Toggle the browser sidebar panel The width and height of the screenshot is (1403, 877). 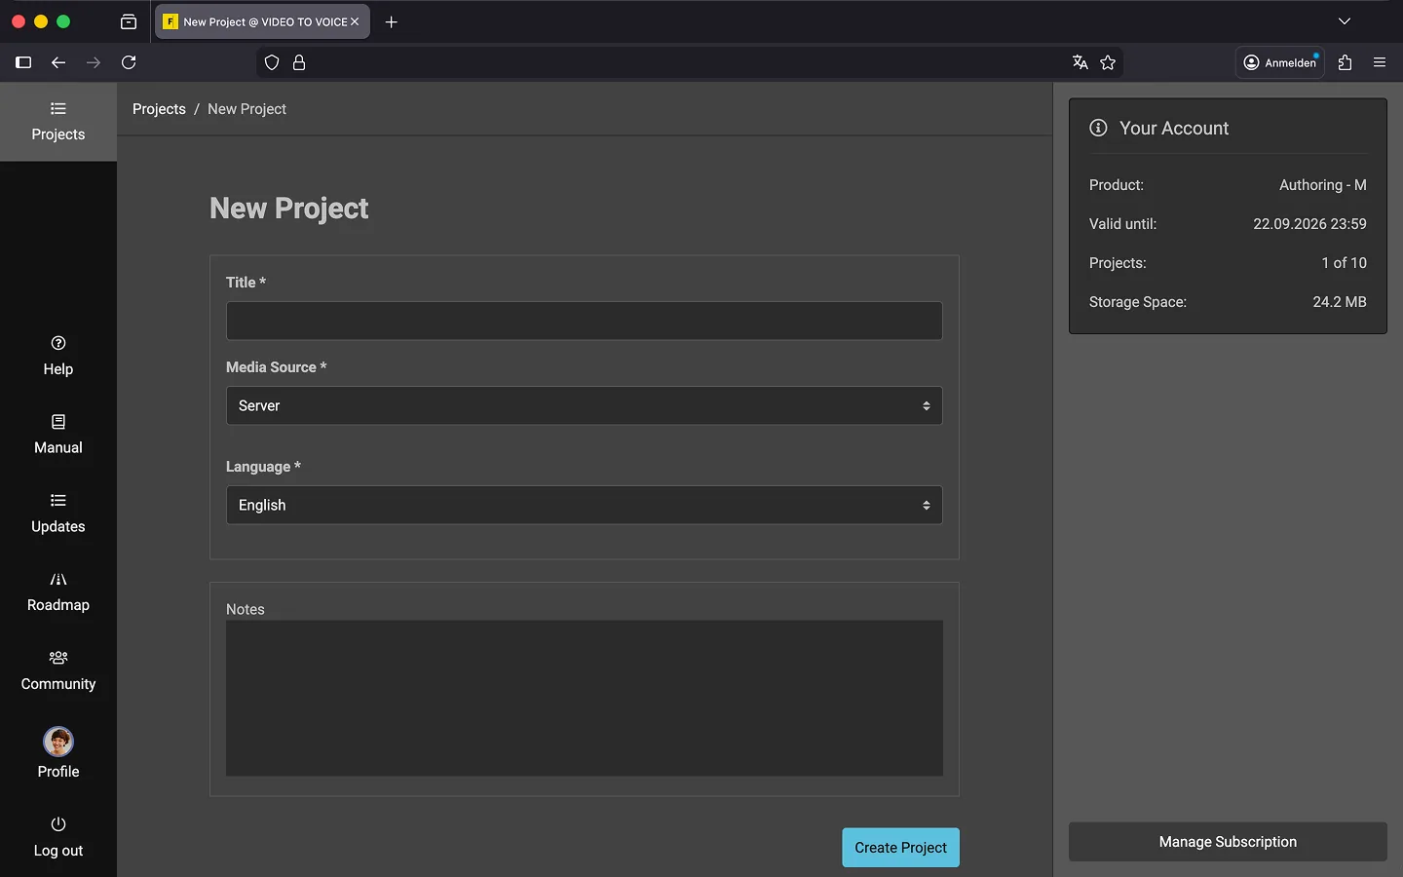[x=23, y=62]
